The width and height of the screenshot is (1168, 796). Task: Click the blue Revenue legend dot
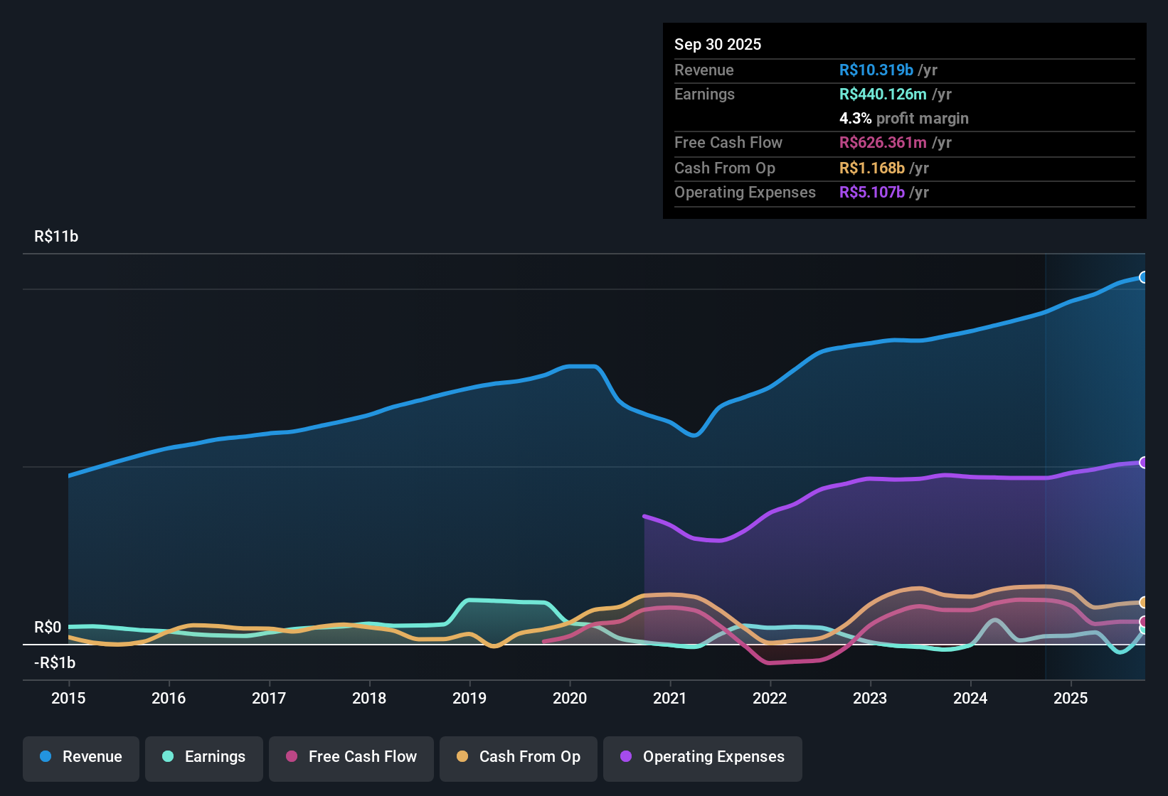[45, 757]
